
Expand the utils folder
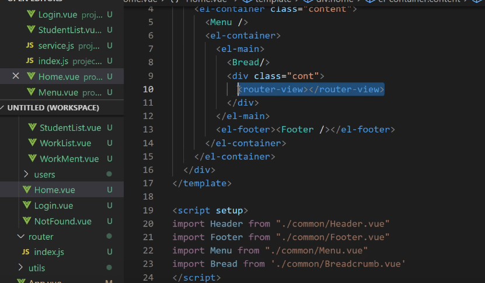pos(20,267)
